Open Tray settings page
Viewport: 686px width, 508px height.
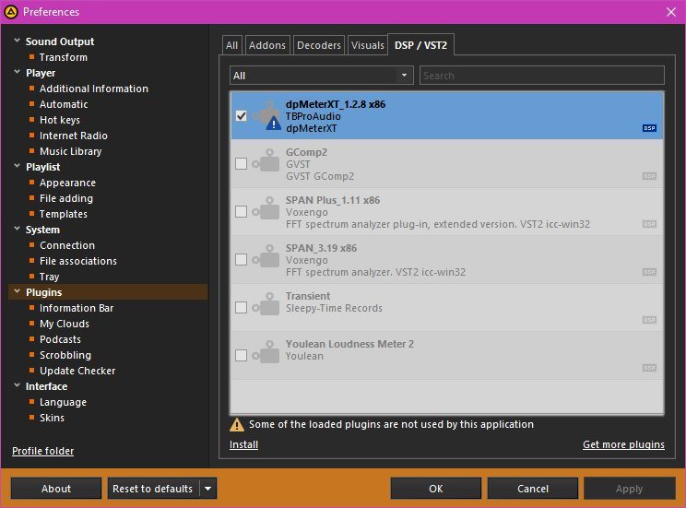50,277
